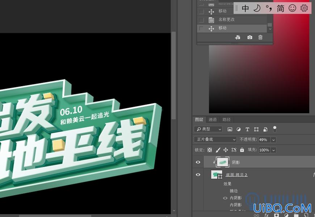The height and width of the screenshot is (217, 315).
Task: Click the moon icon in IME bar
Action: click(x=257, y=8)
